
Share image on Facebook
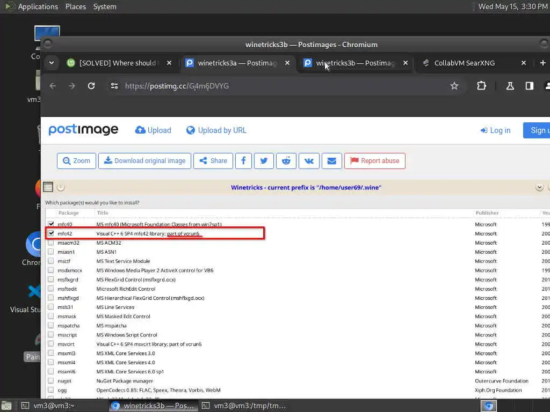tap(243, 161)
